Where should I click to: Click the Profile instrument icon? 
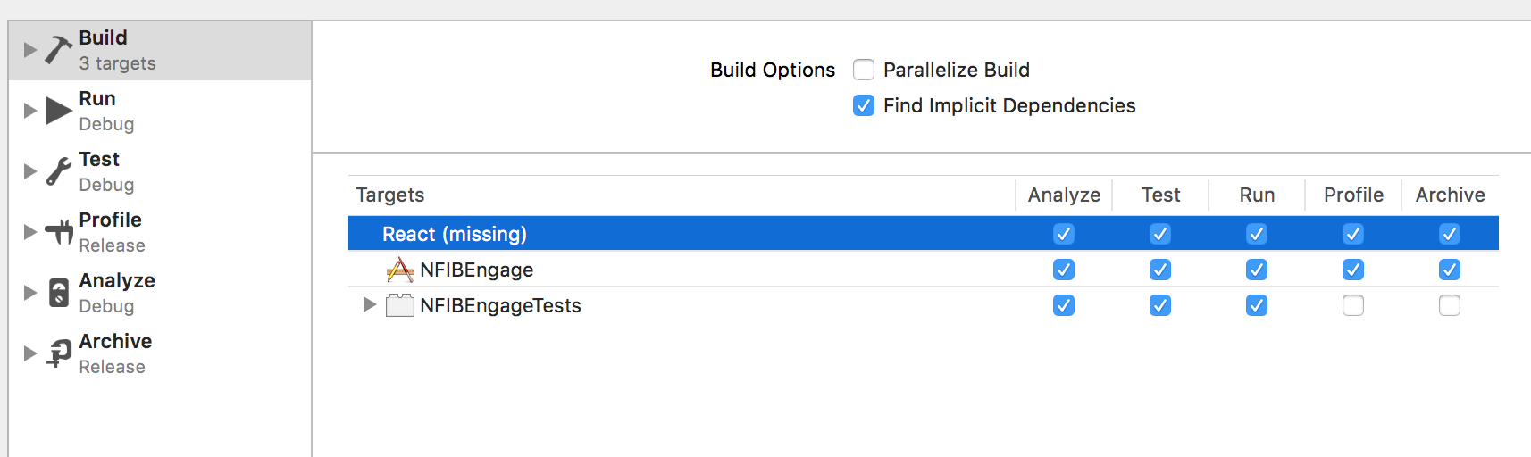click(x=59, y=232)
